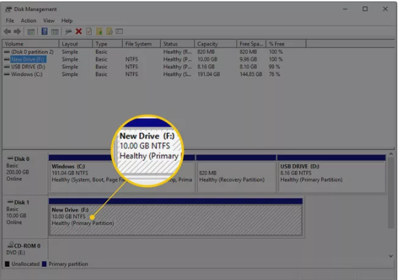Open the View menu

pos(49,21)
